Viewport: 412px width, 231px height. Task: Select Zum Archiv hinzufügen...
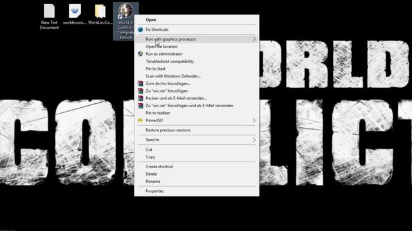pyautogui.click(x=196, y=83)
